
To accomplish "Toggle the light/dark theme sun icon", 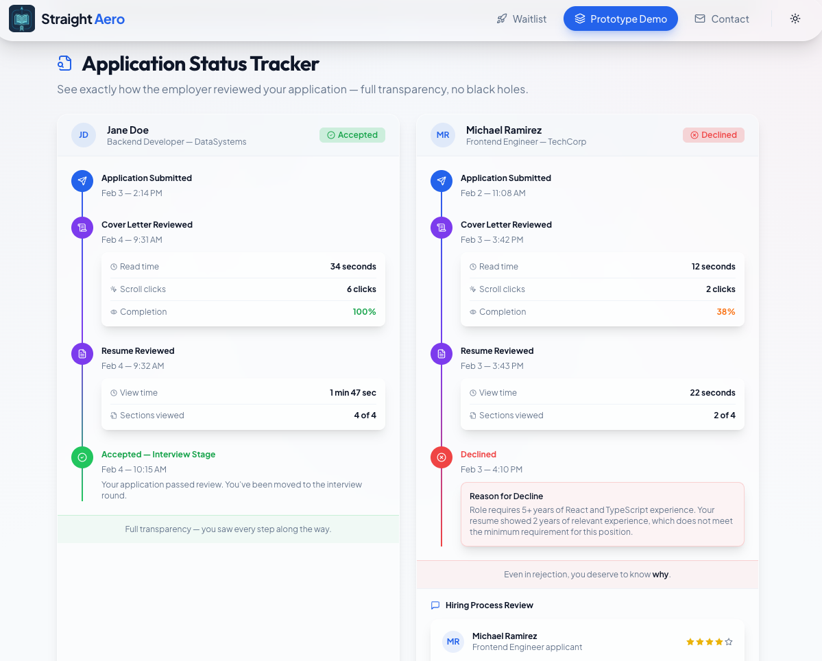I will pos(795,19).
